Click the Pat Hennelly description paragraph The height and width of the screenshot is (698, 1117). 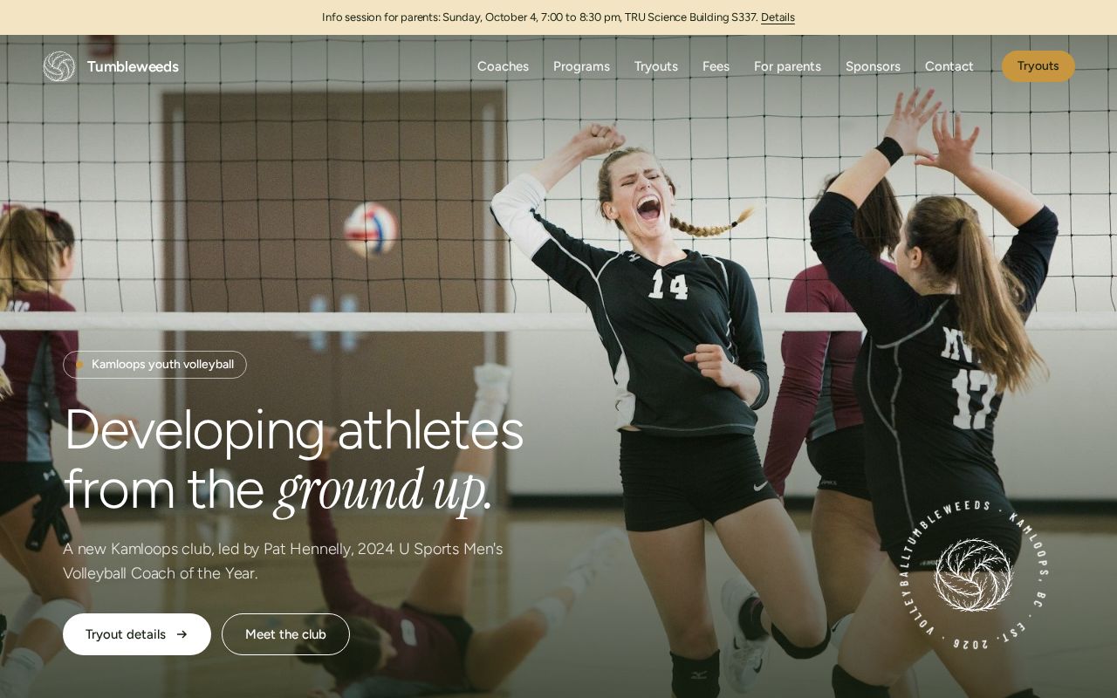pos(283,561)
